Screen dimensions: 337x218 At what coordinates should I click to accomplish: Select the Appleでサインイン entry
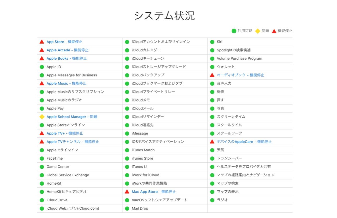click(62, 150)
